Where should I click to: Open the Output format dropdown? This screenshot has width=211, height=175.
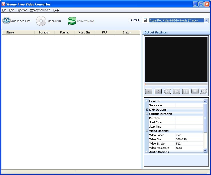[x=206, y=20]
